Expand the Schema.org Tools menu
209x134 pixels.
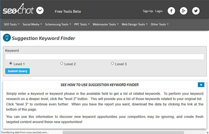point(58,24)
